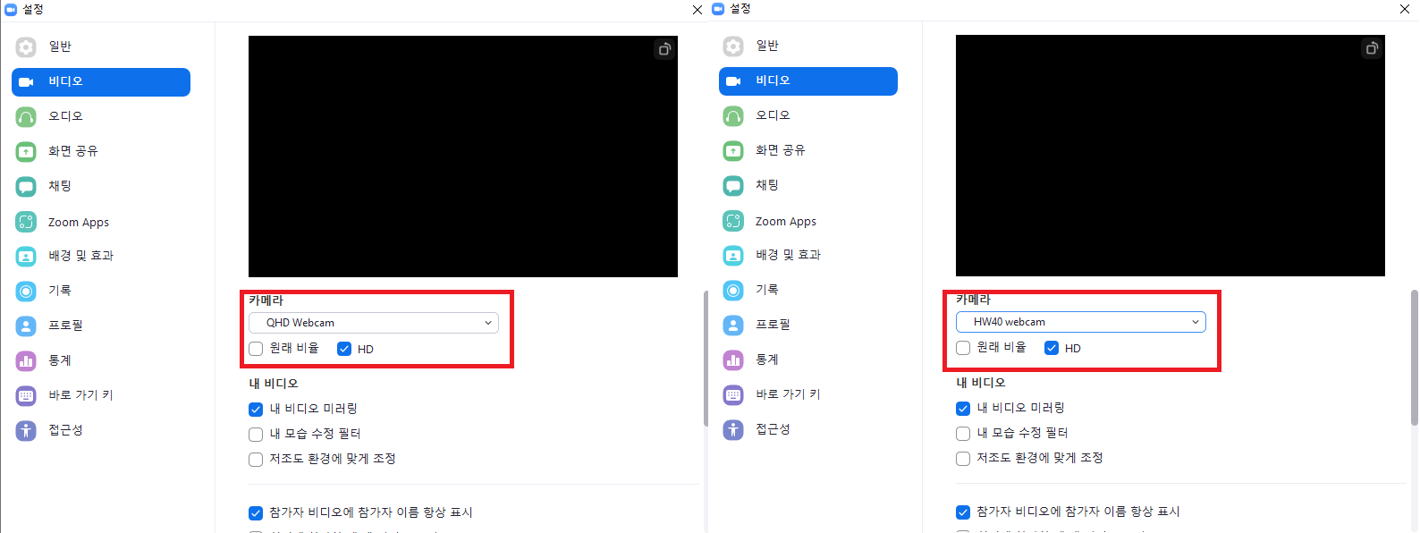1420x533 pixels.
Task: Enable 내 모습 수정 필터 in the right window
Action: point(963,433)
